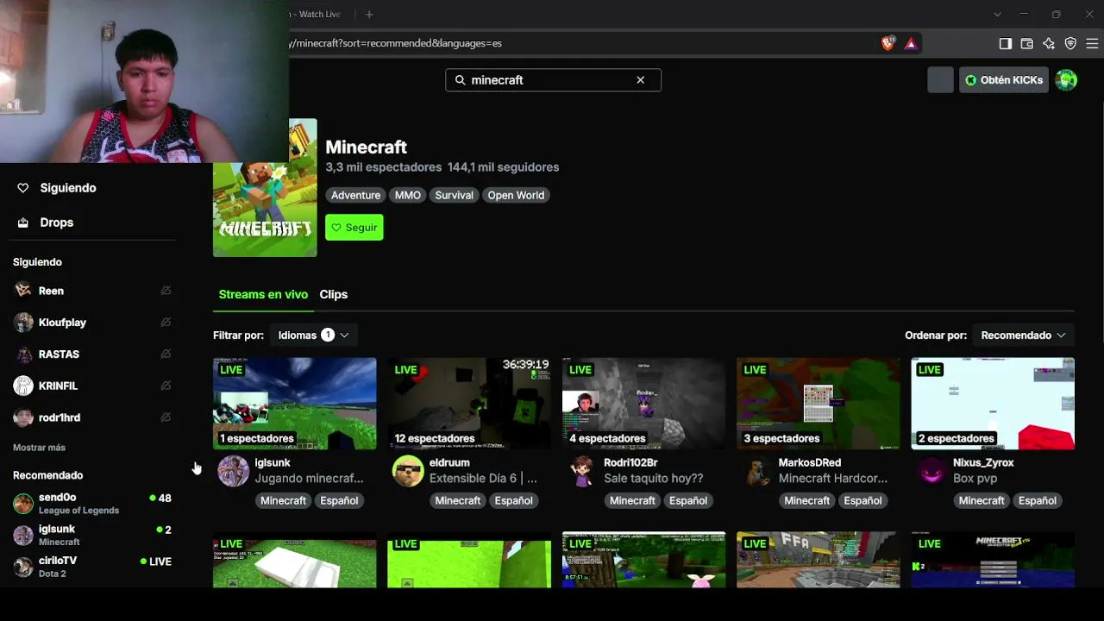This screenshot has width=1104, height=621.
Task: Click the offline icon next to Kloufplay
Action: [x=166, y=323]
